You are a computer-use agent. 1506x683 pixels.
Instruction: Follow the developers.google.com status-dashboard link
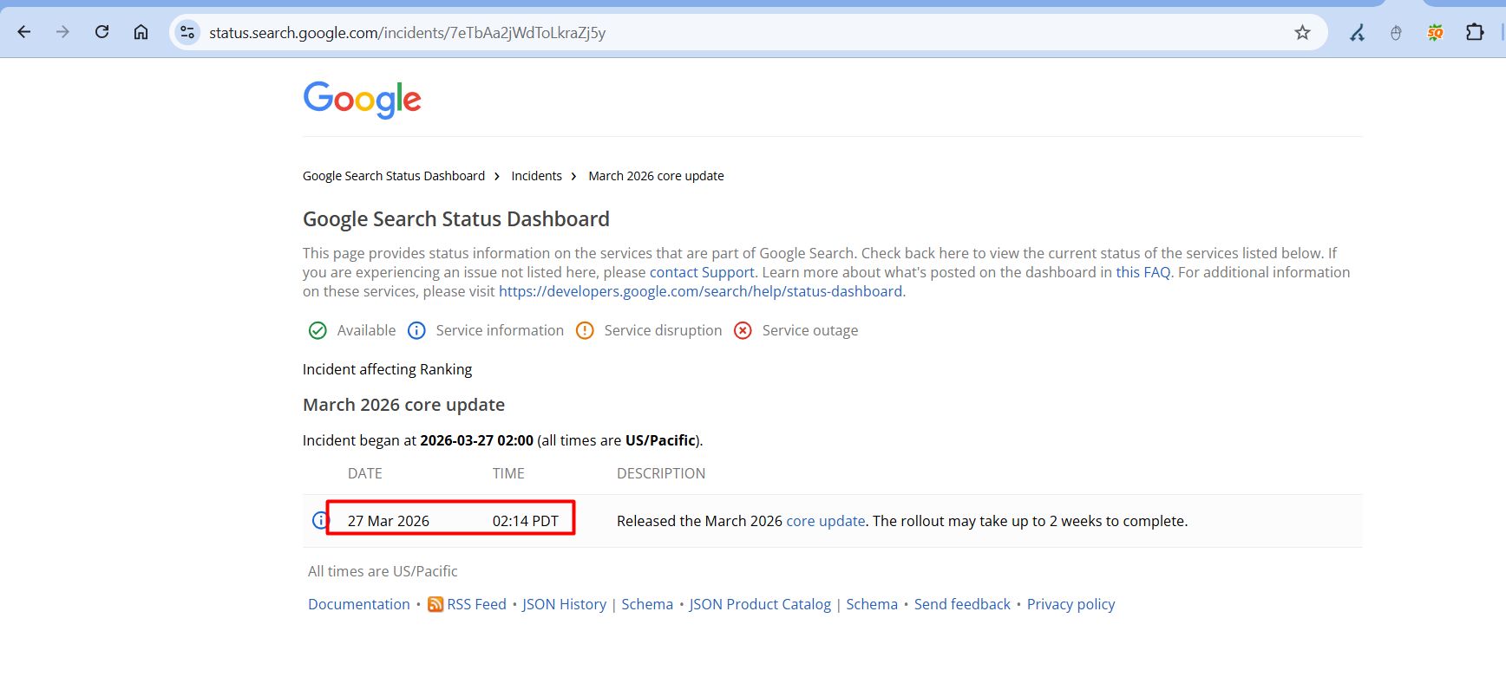pyautogui.click(x=700, y=291)
